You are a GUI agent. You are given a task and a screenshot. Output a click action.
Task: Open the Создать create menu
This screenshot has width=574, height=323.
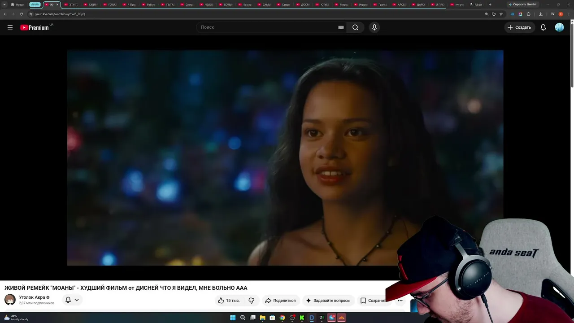pos(519,27)
